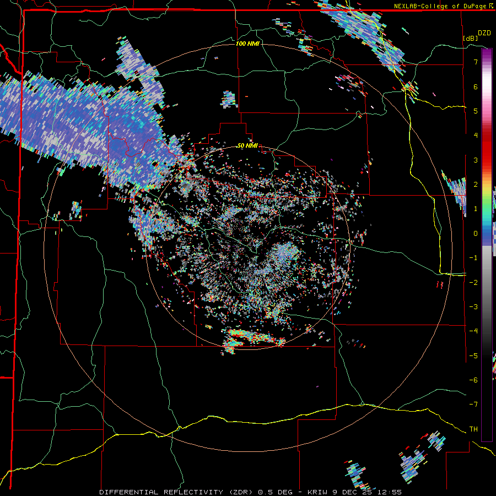496x496 pixels.
Task: Click the 3 dB value on color scale
Action: 476,160
